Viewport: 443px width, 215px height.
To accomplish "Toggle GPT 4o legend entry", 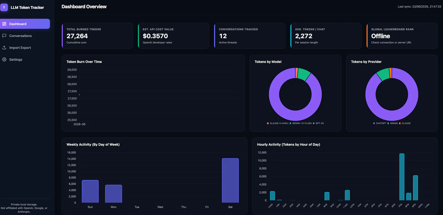I will pos(318,123).
